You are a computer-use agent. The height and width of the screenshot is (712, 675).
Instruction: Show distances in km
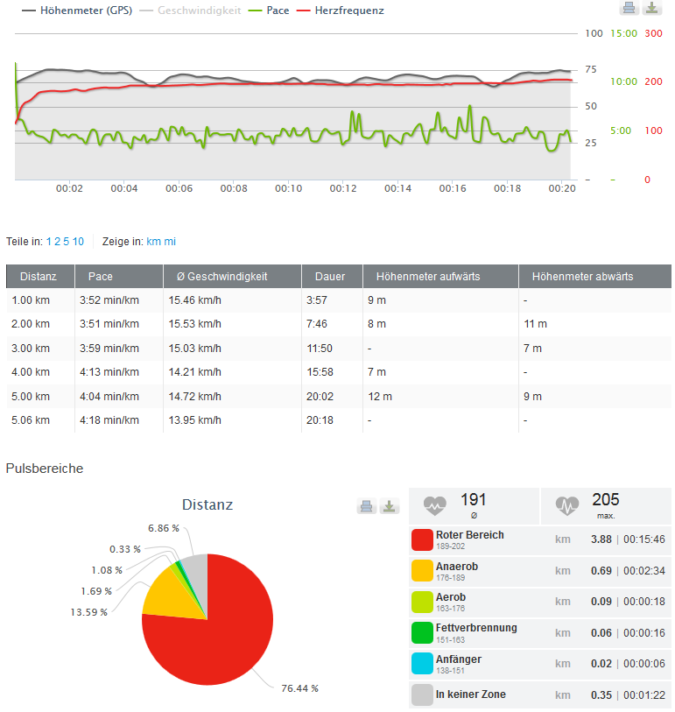[x=153, y=241]
